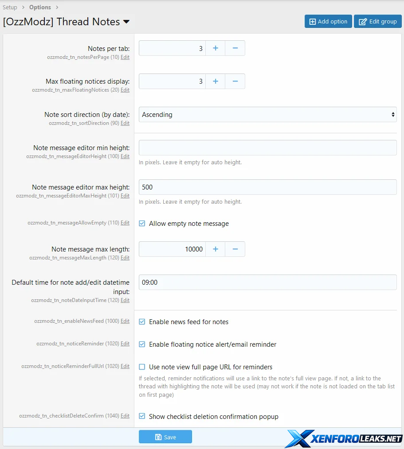Click Note message editor min height field
Viewport: 404px width, 449px height.
[x=267, y=148]
